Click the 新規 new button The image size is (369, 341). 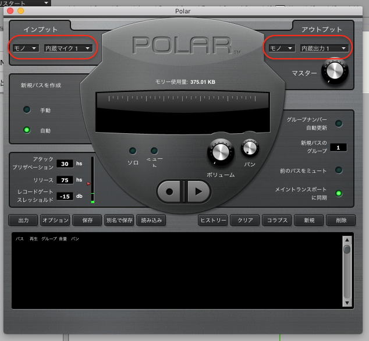(309, 221)
